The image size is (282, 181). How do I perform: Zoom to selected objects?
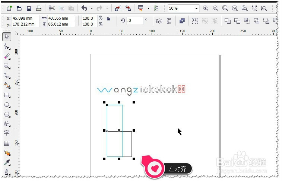click(x=225, y=8)
